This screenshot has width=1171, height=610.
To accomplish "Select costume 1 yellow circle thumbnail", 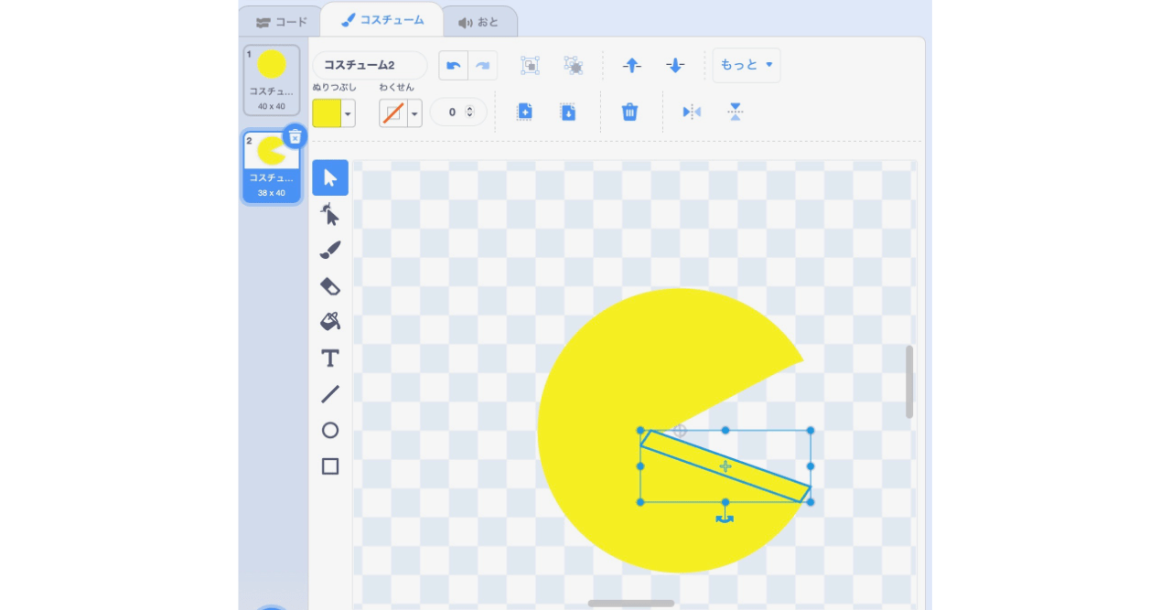I will (272, 80).
